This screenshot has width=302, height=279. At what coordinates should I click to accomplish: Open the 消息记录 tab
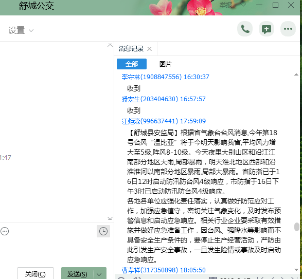click(131, 49)
